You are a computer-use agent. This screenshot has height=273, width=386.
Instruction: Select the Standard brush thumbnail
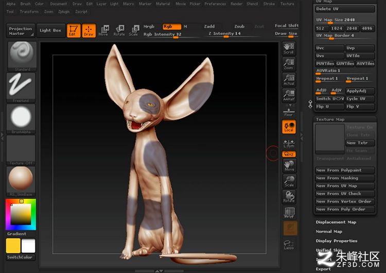click(22, 56)
